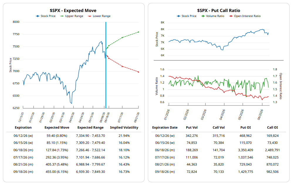Click expected move value 127.84 (1.73%)
This screenshot has height=184, width=291.
(57, 150)
